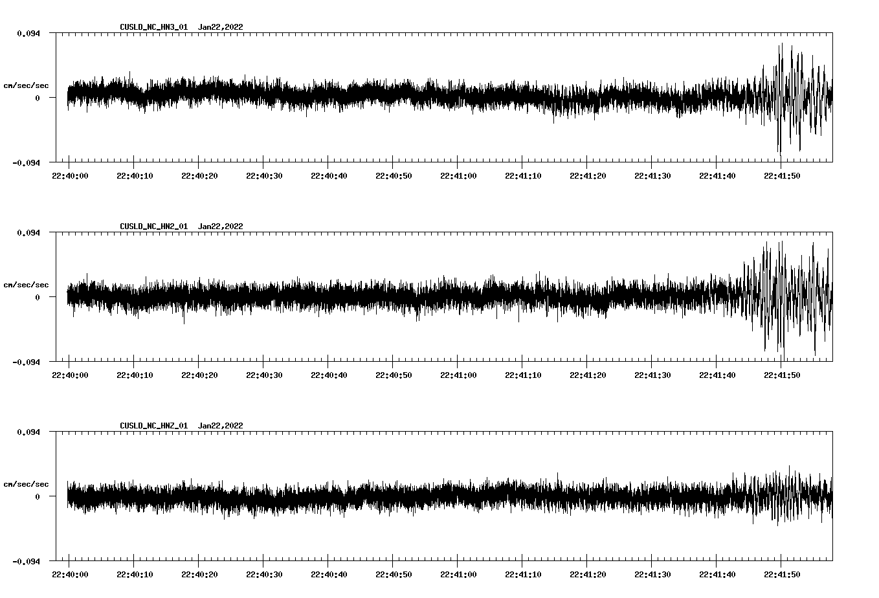Screen dimensions: 879x598
Task: Click the 22:40:00 time label under HN2 plot
Action: click(70, 375)
